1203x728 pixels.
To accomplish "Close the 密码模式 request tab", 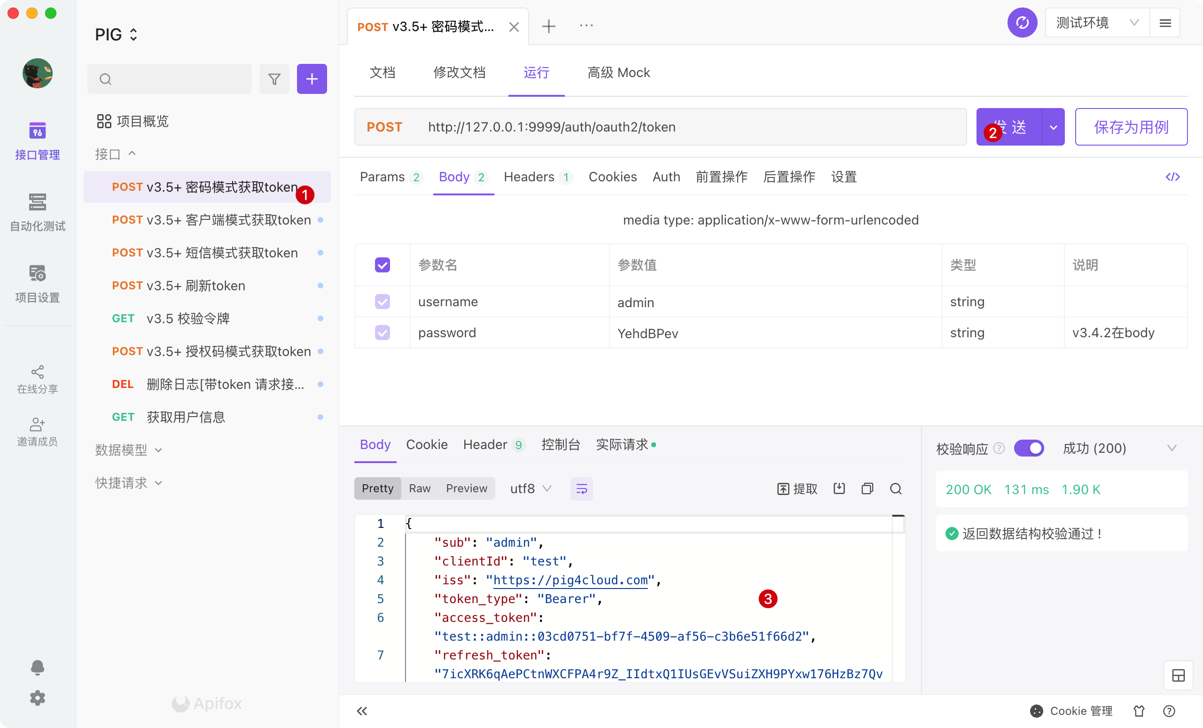I will (x=514, y=27).
